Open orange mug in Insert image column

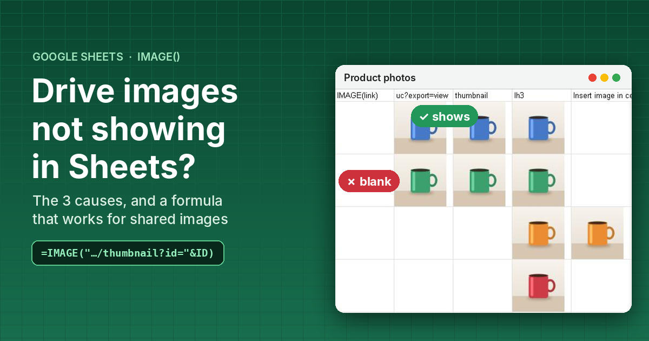pyautogui.click(x=597, y=233)
